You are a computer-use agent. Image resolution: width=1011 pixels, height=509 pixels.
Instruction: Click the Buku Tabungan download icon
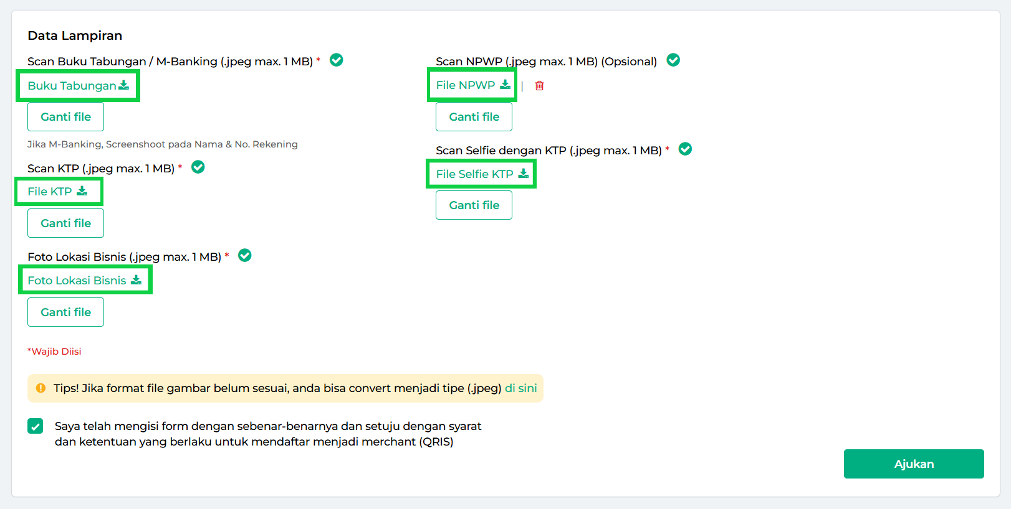(x=124, y=85)
